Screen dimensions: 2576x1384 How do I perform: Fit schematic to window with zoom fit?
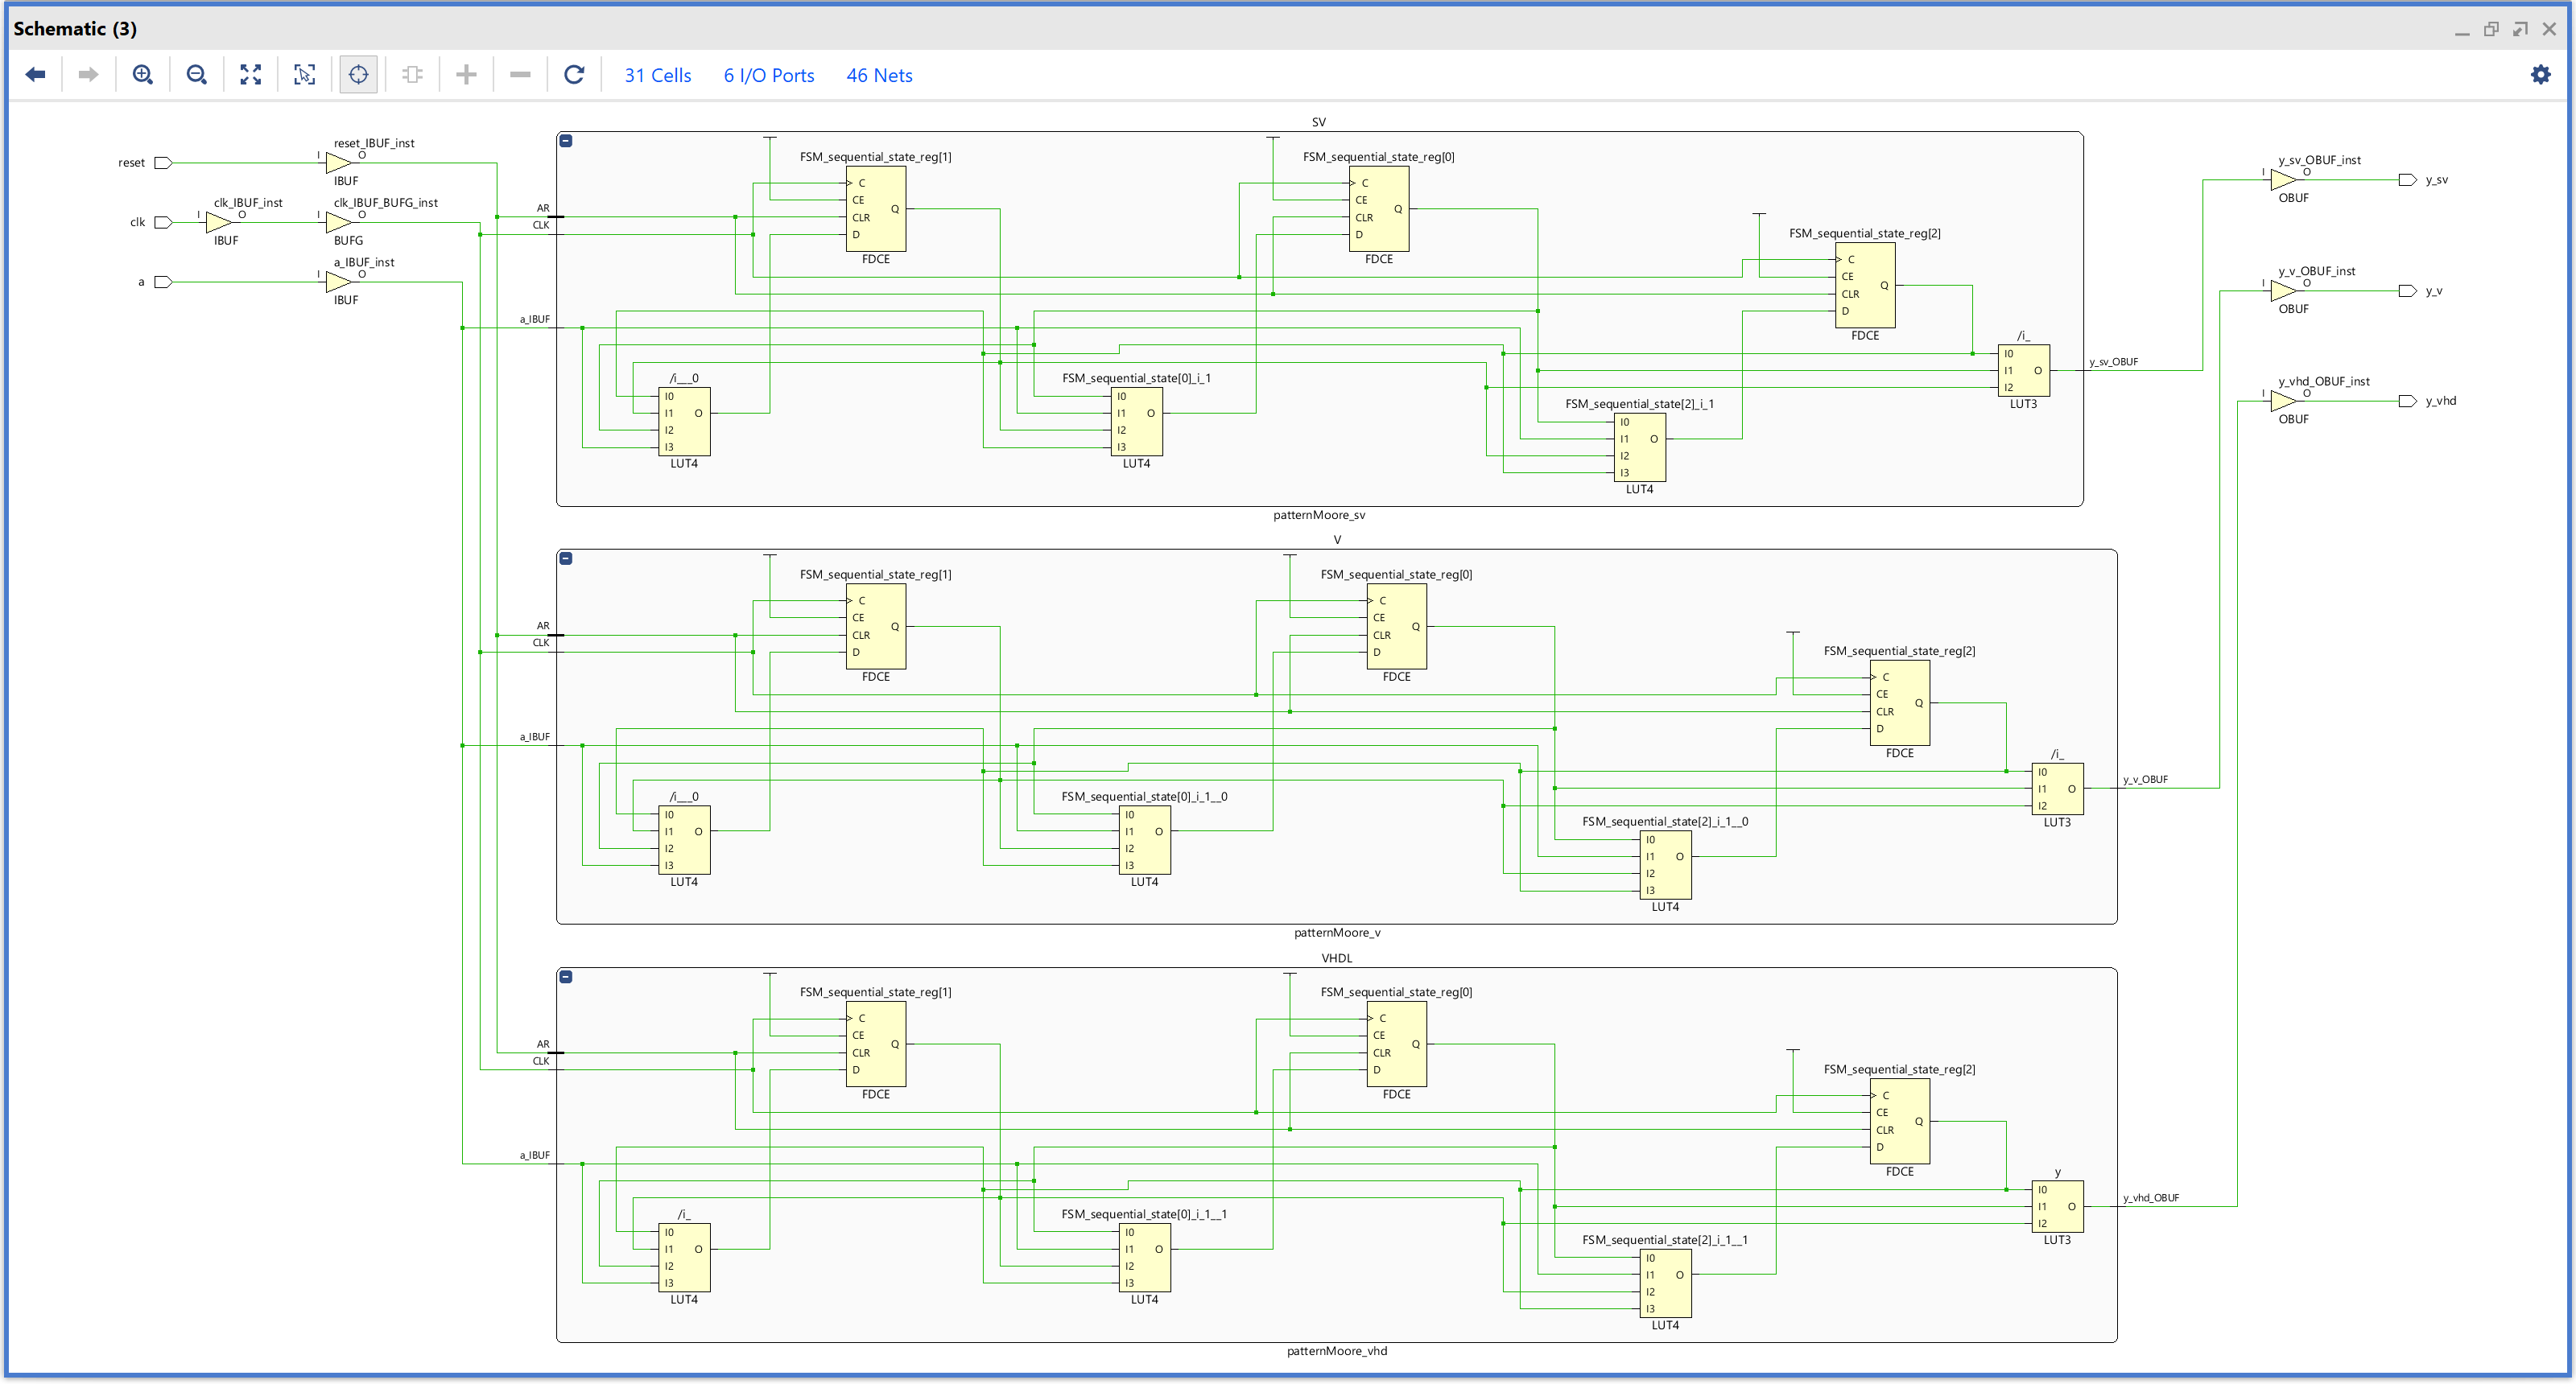pyautogui.click(x=251, y=75)
